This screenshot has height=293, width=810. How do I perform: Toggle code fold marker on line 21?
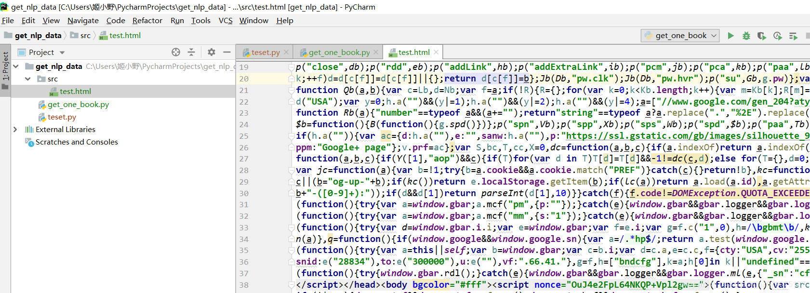(x=291, y=90)
